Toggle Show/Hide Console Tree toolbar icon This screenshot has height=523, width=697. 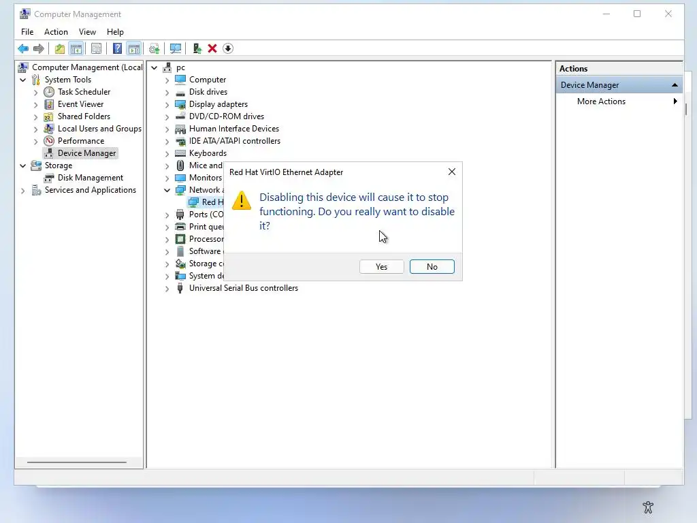[76, 48]
